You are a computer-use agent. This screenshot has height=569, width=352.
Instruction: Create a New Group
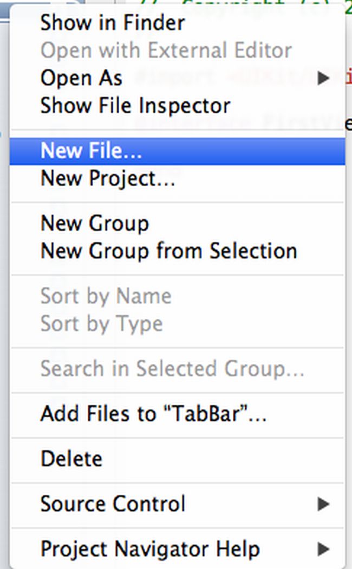tap(95, 223)
